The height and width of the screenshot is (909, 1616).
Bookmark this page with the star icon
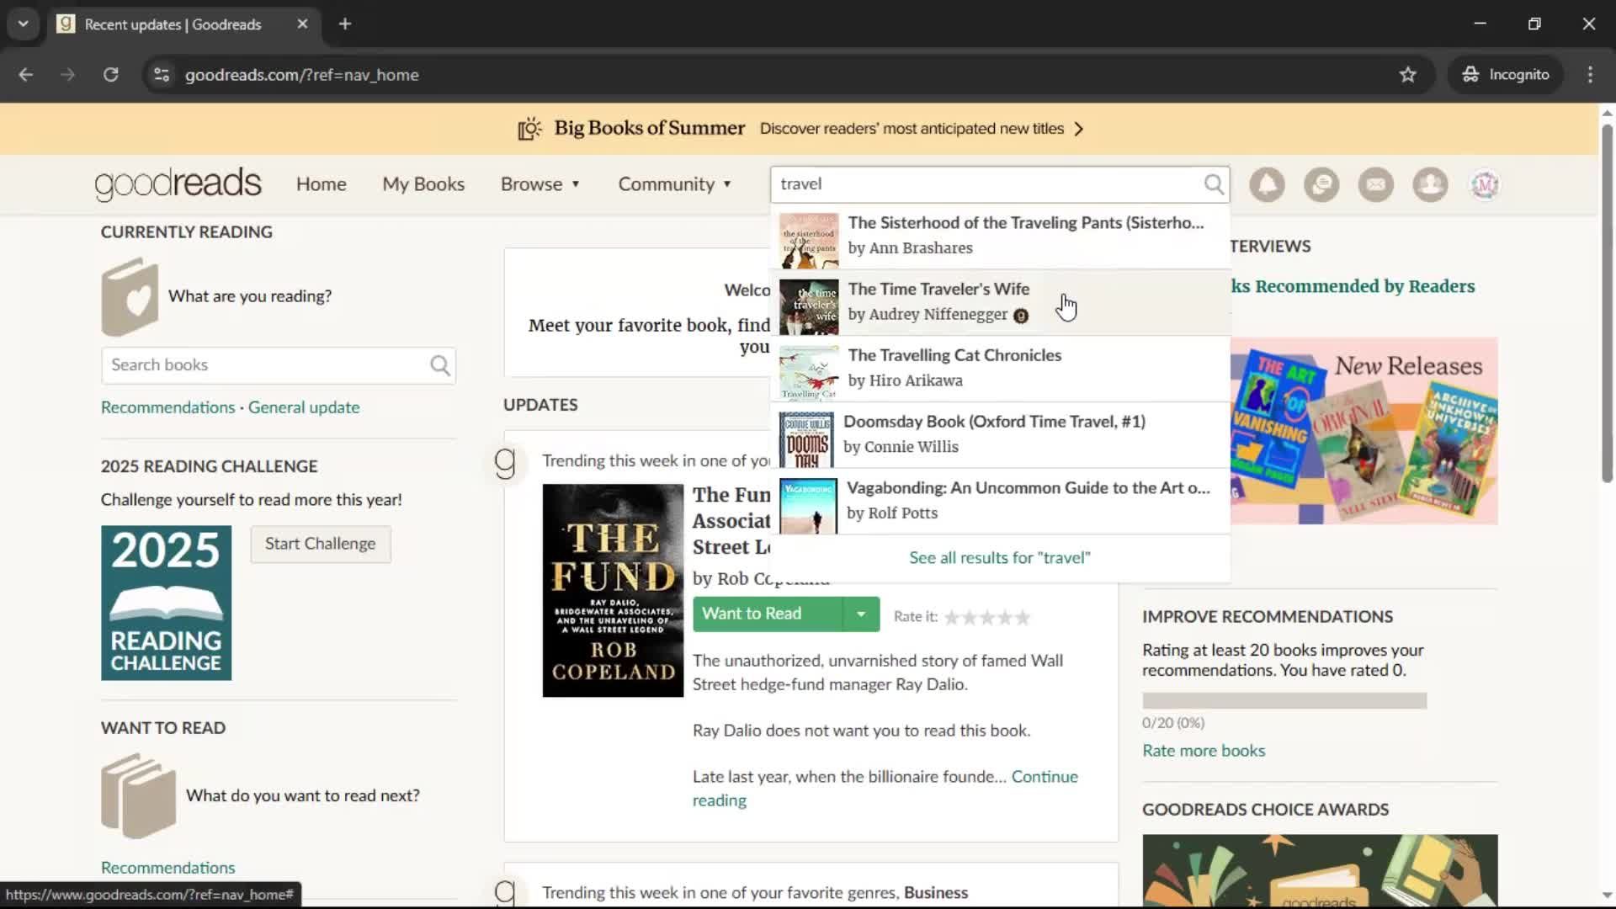click(1408, 75)
